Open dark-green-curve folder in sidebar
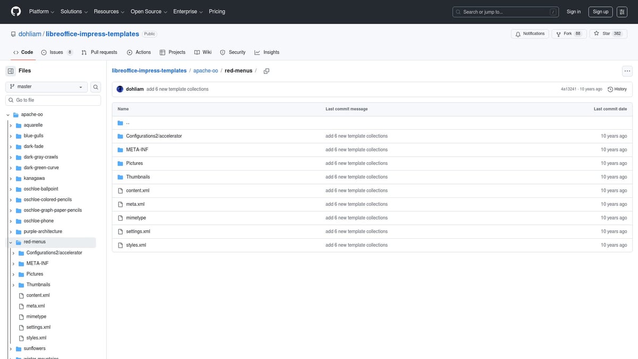Image resolution: width=638 pixels, height=359 pixels. tap(41, 168)
